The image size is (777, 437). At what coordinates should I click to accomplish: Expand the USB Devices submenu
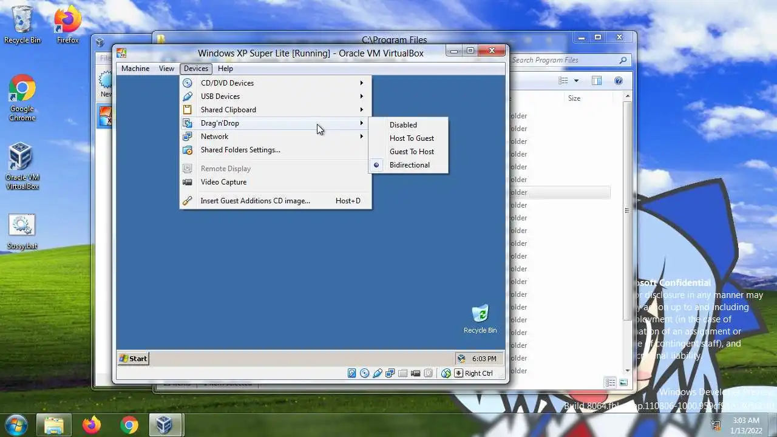(276, 97)
